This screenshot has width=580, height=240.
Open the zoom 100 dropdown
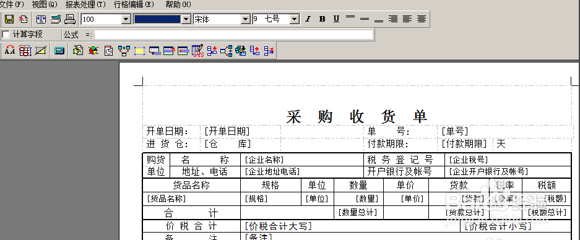click(x=126, y=19)
